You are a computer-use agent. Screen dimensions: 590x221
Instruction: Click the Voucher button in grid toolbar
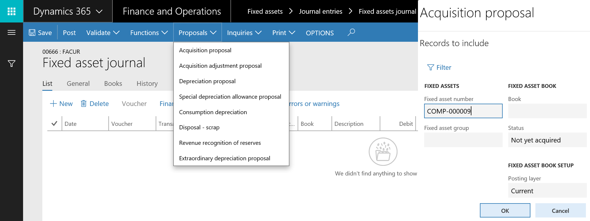coord(134,104)
